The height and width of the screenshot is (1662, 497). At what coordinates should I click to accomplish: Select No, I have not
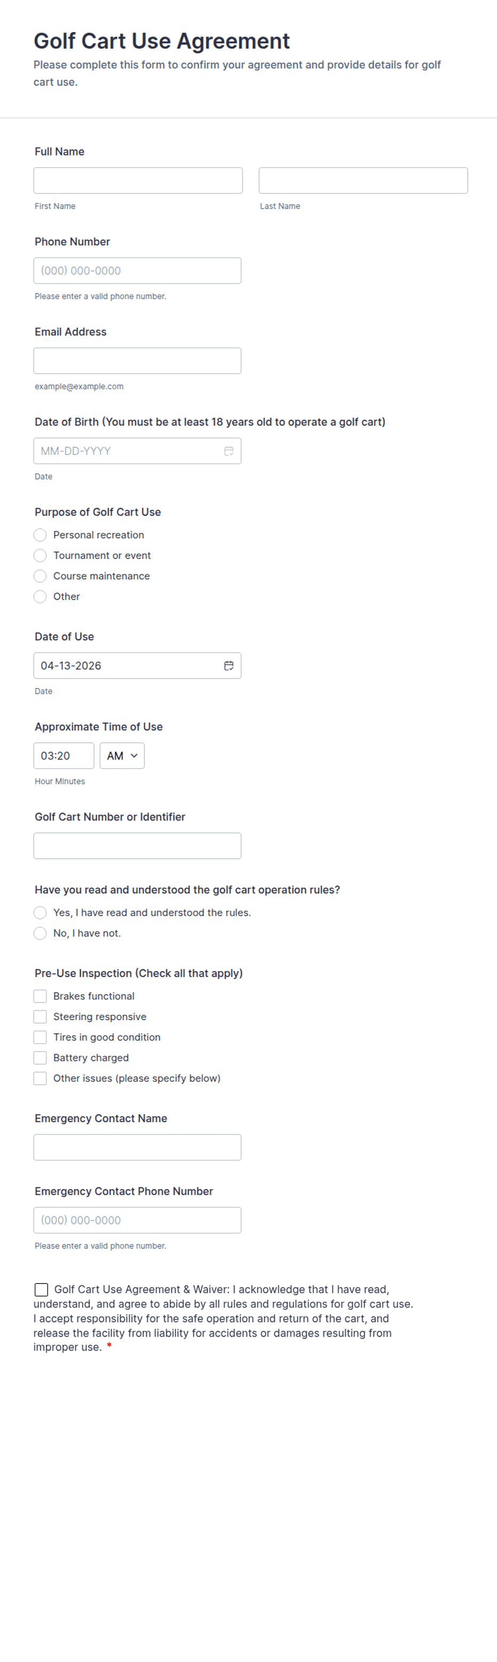pyautogui.click(x=40, y=934)
